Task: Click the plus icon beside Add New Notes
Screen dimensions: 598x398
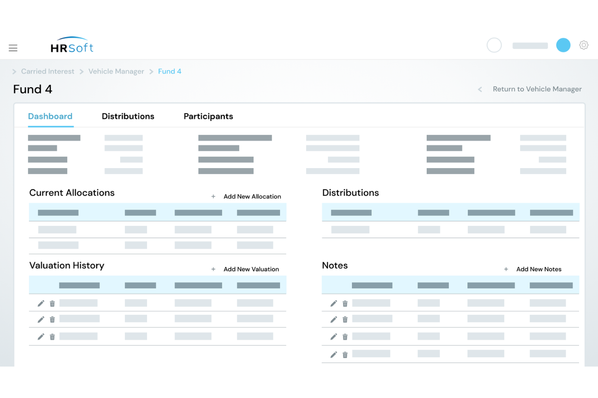Action: [x=506, y=269]
